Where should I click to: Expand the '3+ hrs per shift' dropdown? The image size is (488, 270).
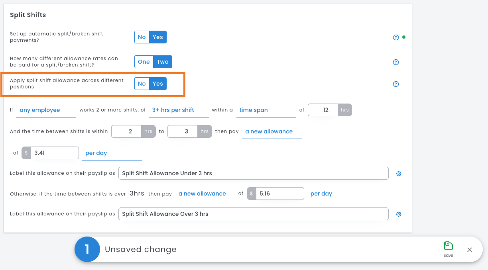[179, 110]
